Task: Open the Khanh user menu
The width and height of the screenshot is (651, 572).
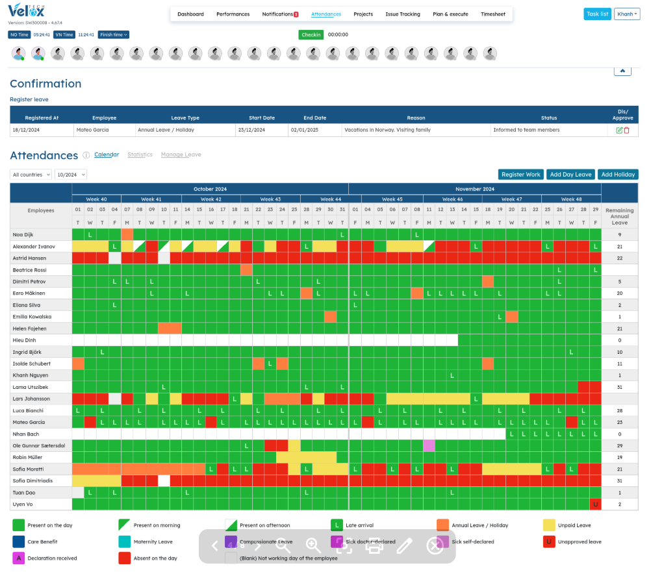Action: click(x=626, y=14)
